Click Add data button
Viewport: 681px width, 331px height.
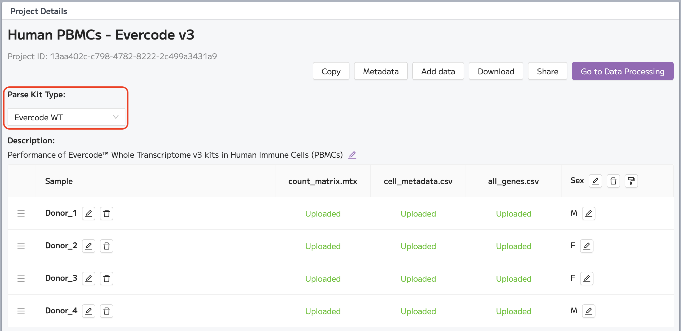pyautogui.click(x=438, y=71)
